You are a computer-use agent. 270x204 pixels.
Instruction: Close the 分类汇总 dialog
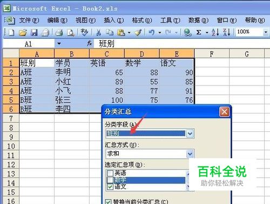(x=224, y=112)
